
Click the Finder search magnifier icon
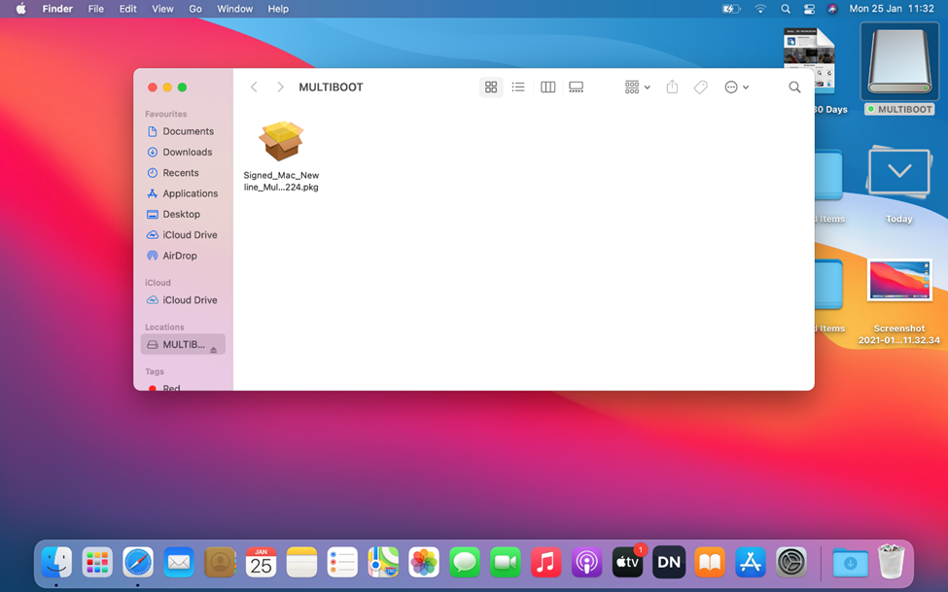pyautogui.click(x=794, y=87)
